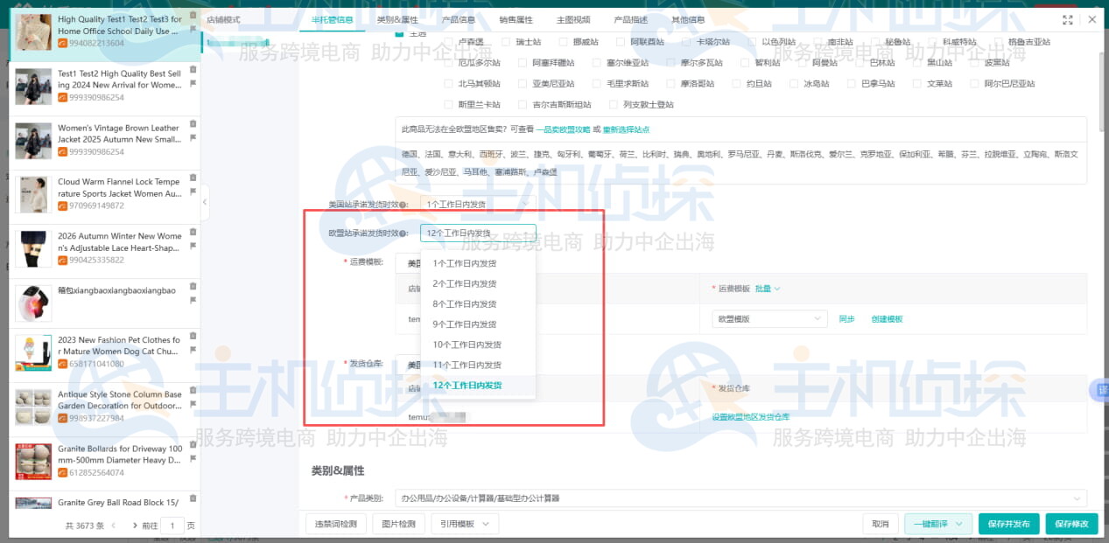Expand the 一键翻译 dropdown arrow
The width and height of the screenshot is (1109, 543).
[x=958, y=523]
